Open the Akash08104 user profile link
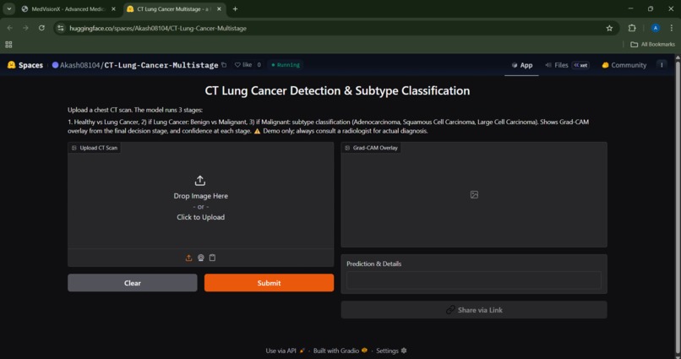Image resolution: width=681 pixels, height=359 pixels. (x=80, y=65)
